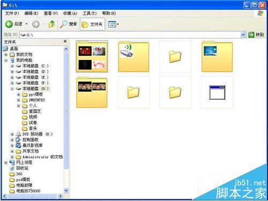This screenshot has height=201, width=268.
Task: Open the 工具(T) menu
Action: click(x=90, y=13)
